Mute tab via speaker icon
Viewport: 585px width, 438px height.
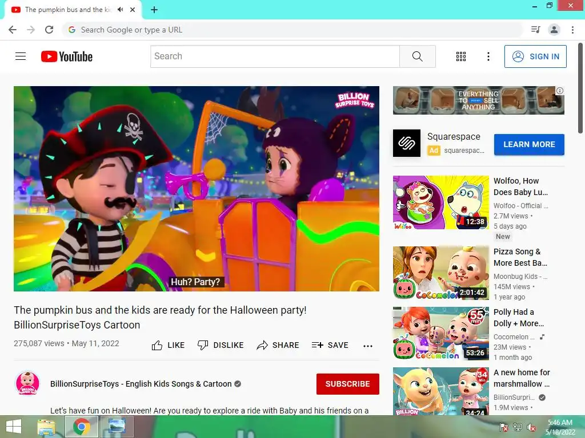120,10
